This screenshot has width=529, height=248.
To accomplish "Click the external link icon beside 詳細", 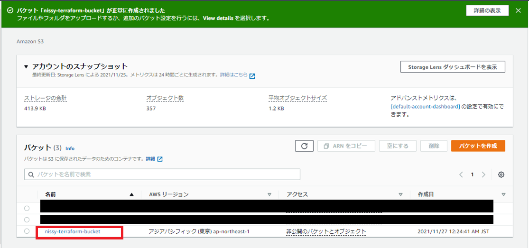I will [x=160, y=159].
